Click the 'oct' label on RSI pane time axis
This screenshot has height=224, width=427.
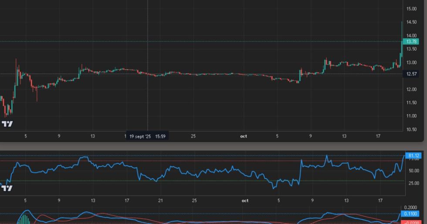245,200
